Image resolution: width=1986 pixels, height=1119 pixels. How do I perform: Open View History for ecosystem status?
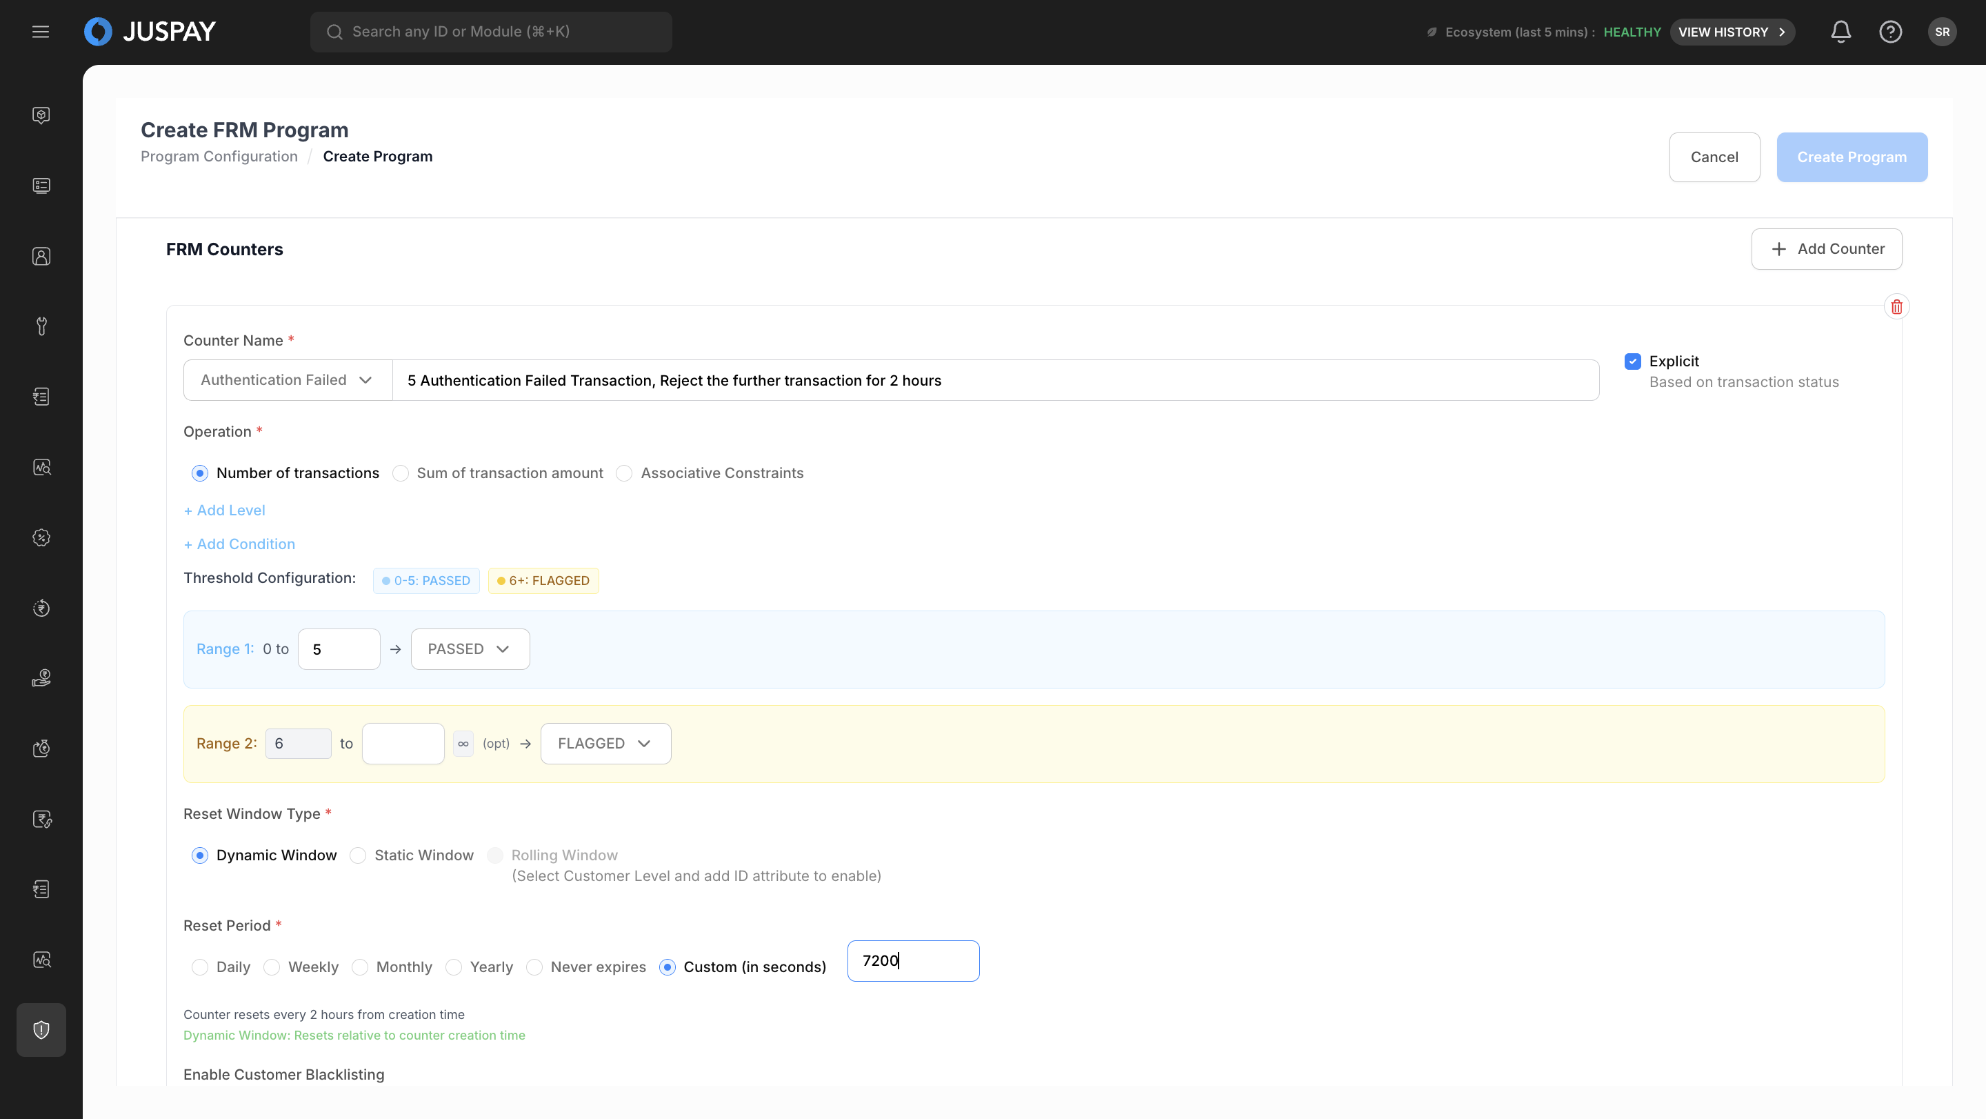(x=1732, y=32)
